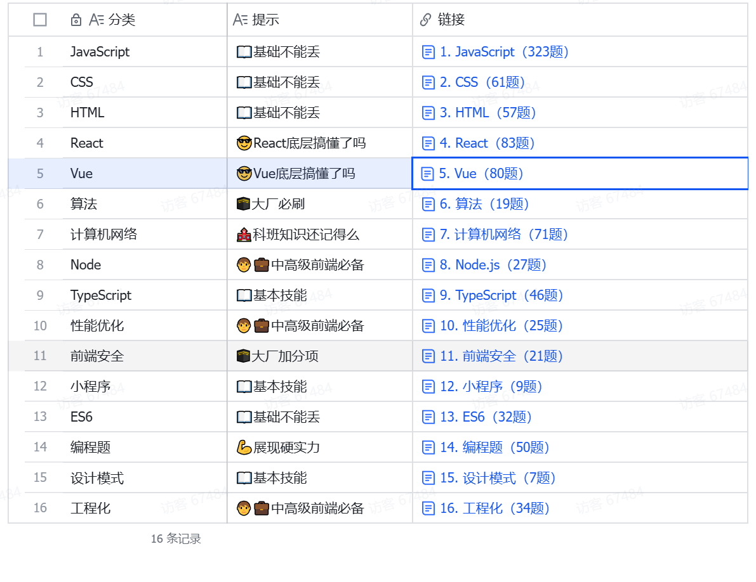Open the 5. Vue（80题）link
This screenshot has height=582, width=756.
(x=481, y=173)
